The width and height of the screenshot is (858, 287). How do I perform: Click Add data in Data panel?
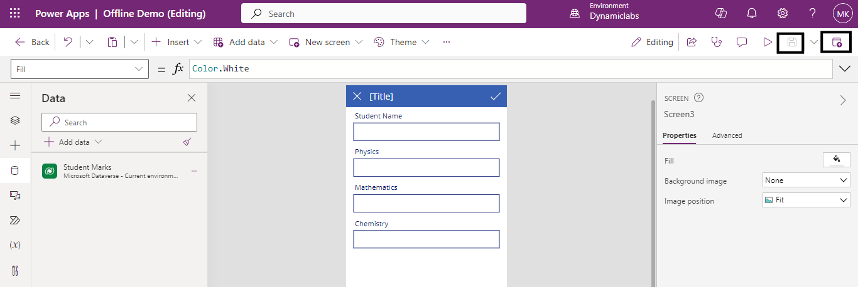(x=73, y=142)
